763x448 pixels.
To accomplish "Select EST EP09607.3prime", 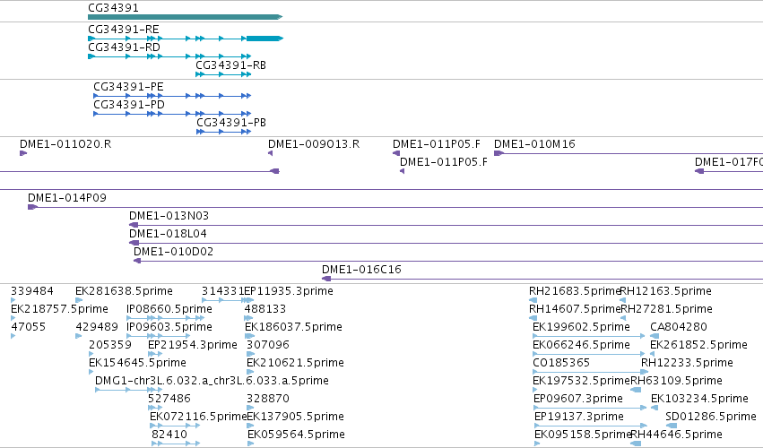I will click(x=578, y=400).
